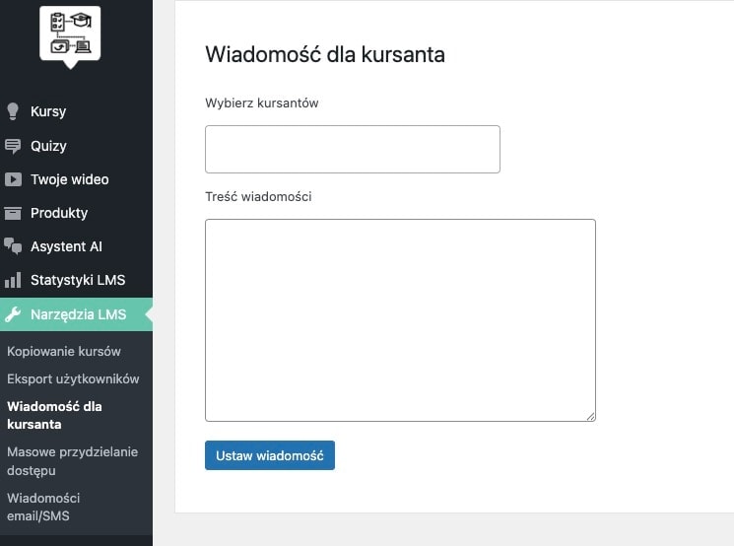The height and width of the screenshot is (546, 734).
Task: Click the textarea resize handle corner
Action: [591, 416]
